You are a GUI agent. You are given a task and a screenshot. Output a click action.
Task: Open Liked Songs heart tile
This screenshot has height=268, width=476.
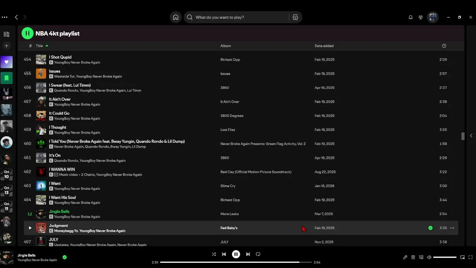[6, 62]
